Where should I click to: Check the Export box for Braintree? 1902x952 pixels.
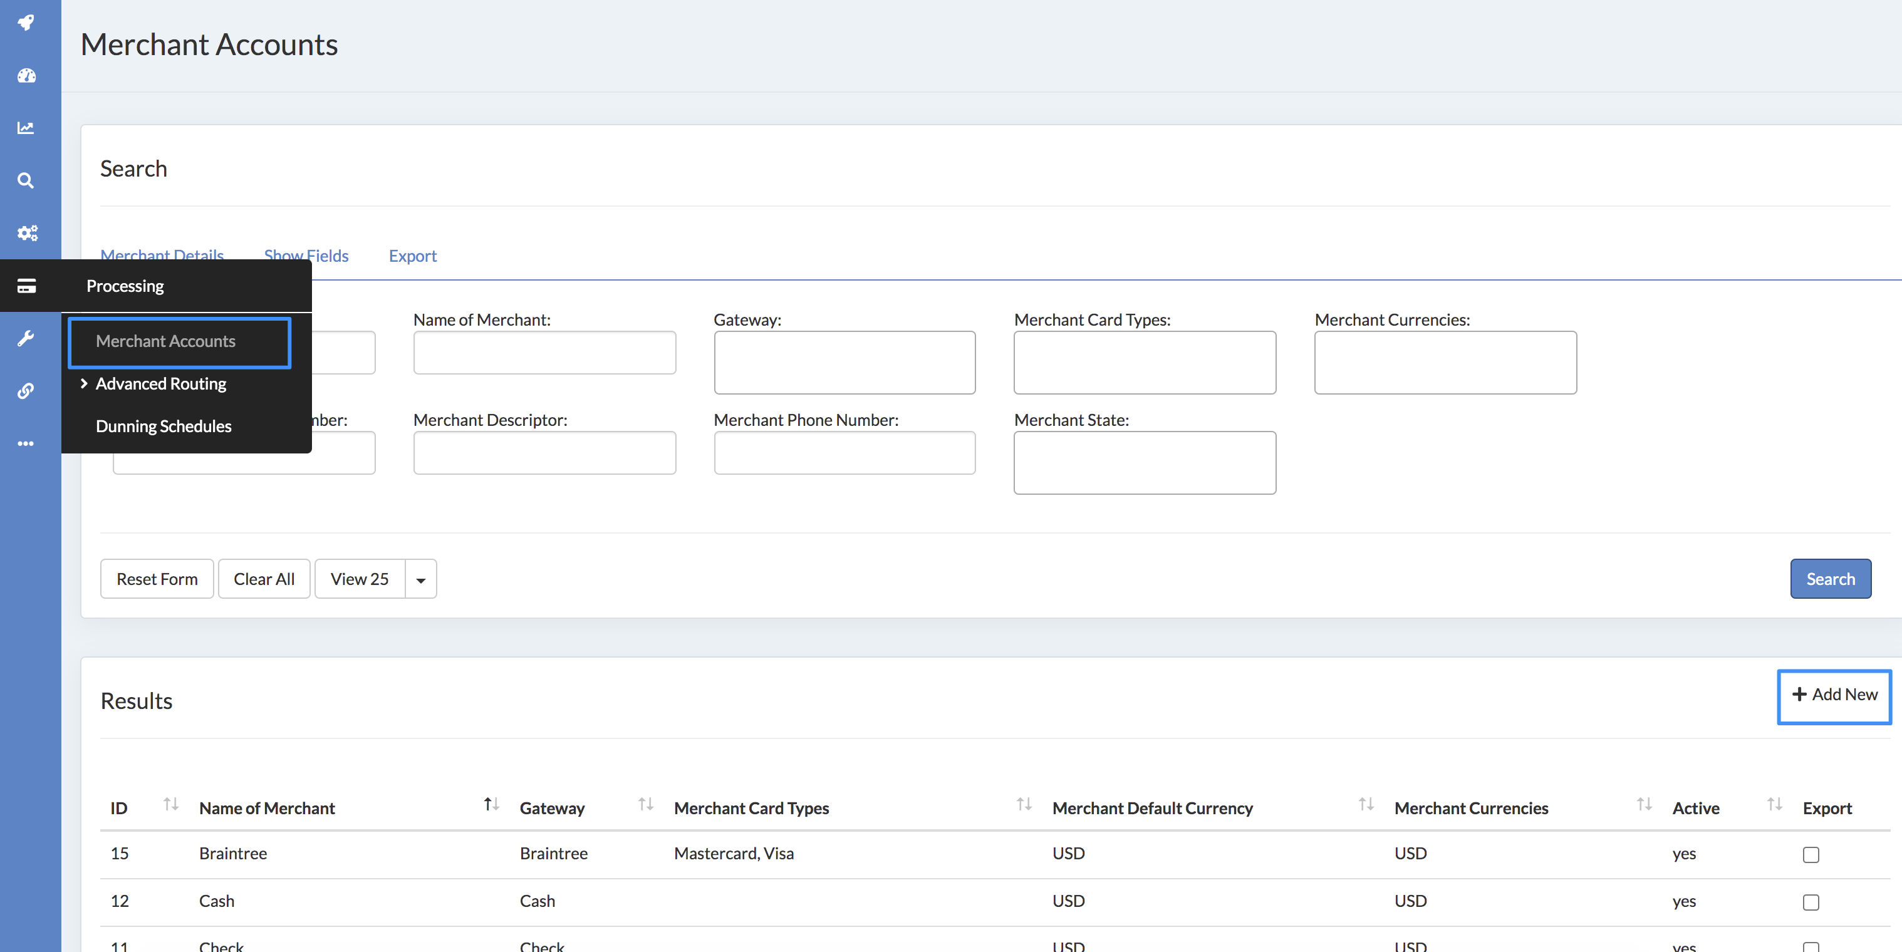[x=1811, y=854]
